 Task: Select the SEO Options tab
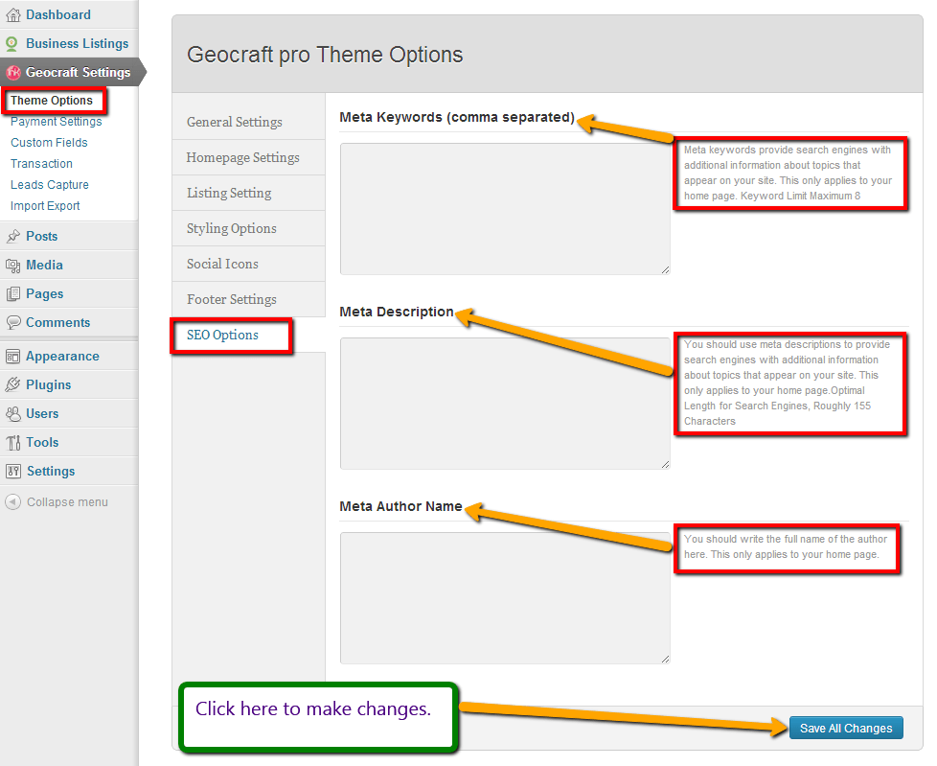pyautogui.click(x=248, y=335)
